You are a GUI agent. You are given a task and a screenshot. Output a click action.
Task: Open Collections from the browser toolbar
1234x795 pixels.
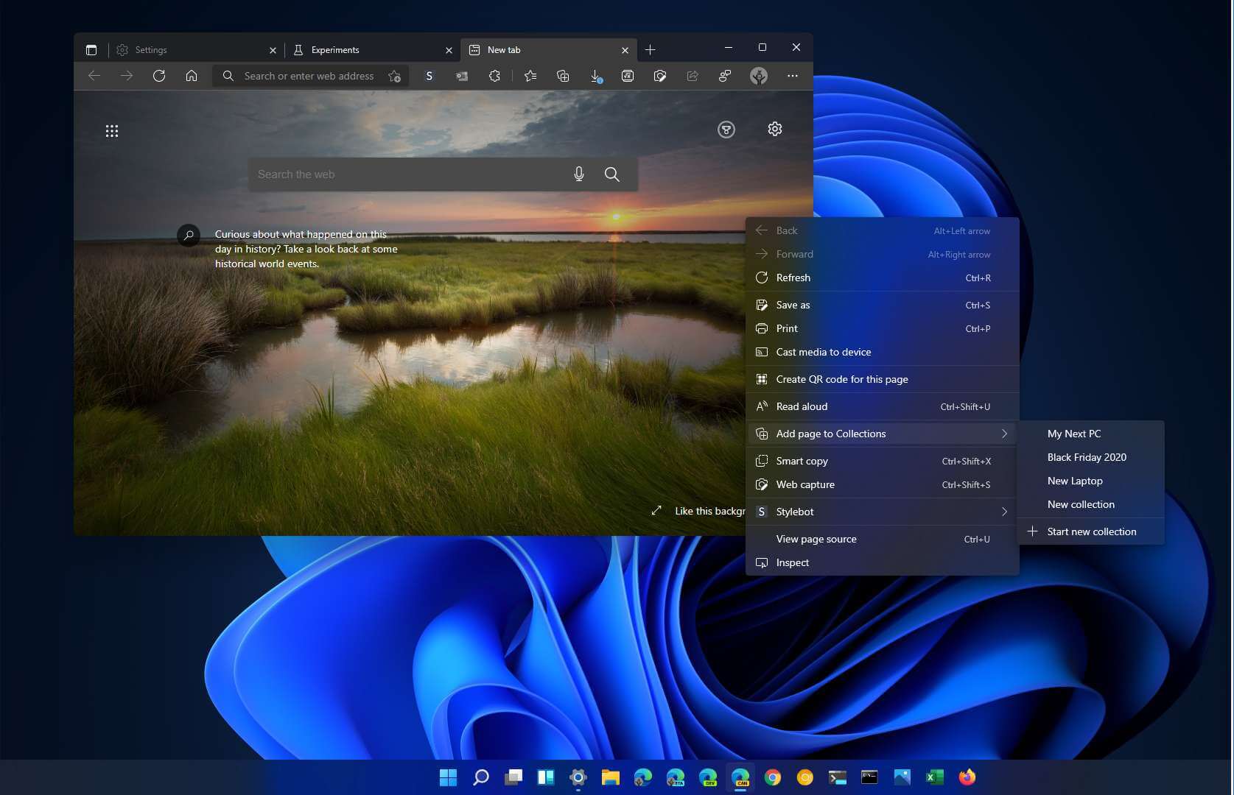pos(563,76)
